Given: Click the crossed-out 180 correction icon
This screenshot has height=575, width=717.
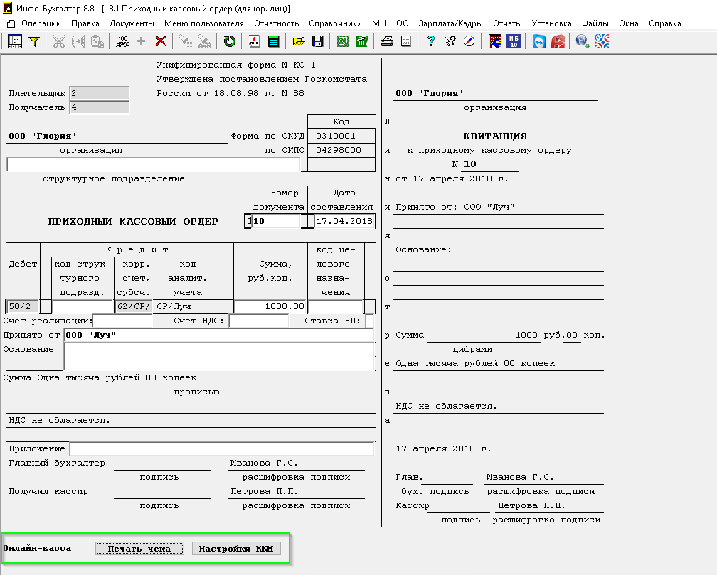Looking at the screenshot, I should pos(122,42).
